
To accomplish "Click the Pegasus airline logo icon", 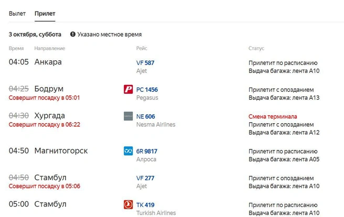I will [x=128, y=89].
